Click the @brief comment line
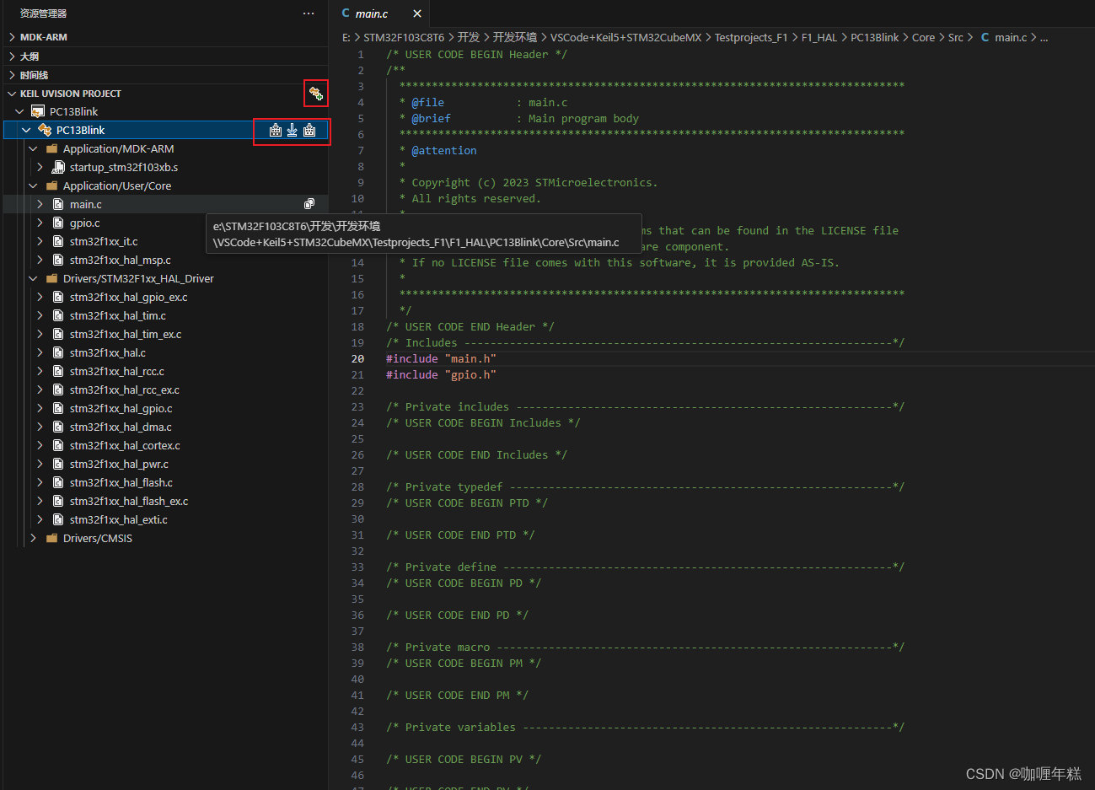1095x790 pixels. point(518,118)
